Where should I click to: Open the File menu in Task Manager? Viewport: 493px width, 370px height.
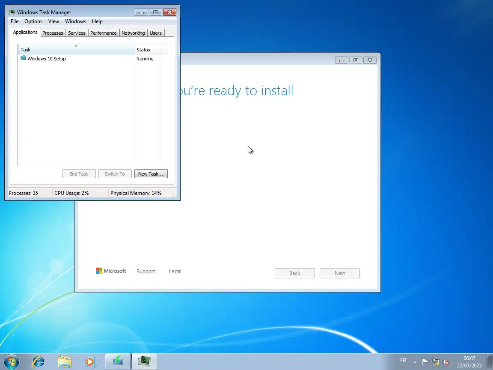(x=15, y=21)
